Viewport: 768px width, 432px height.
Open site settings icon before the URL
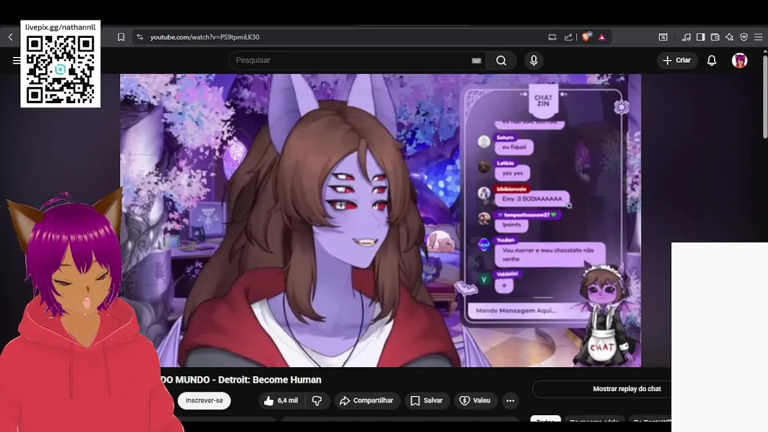[x=140, y=37]
